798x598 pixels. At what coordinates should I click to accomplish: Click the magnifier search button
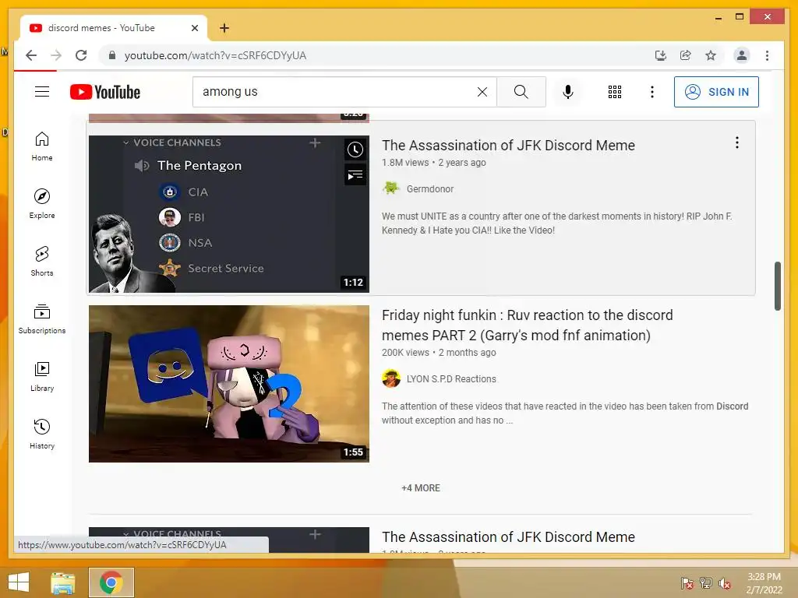521,92
